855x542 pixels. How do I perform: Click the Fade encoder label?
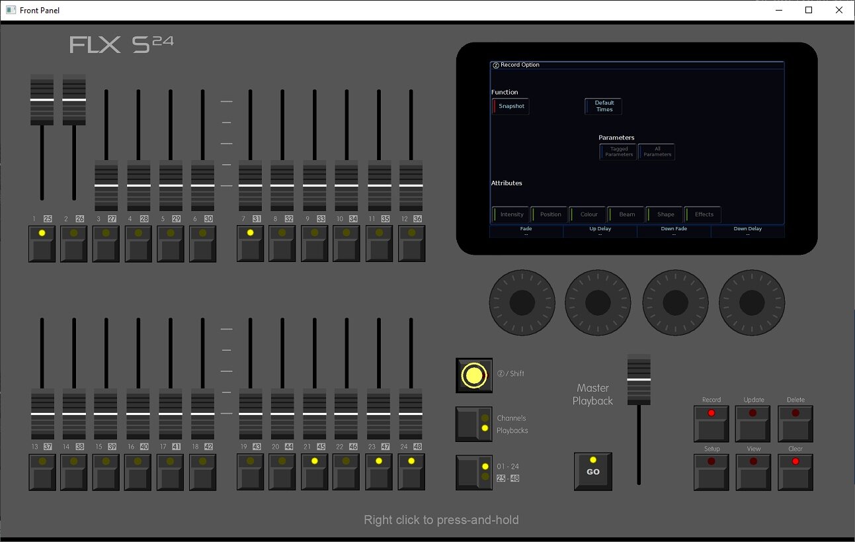pos(526,231)
